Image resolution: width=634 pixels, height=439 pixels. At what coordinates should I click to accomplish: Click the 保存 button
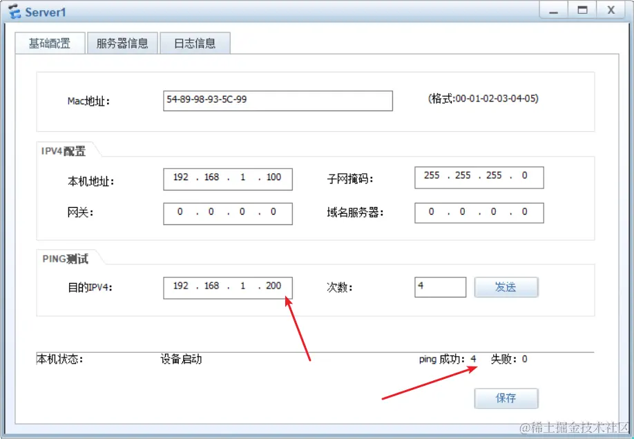point(506,398)
